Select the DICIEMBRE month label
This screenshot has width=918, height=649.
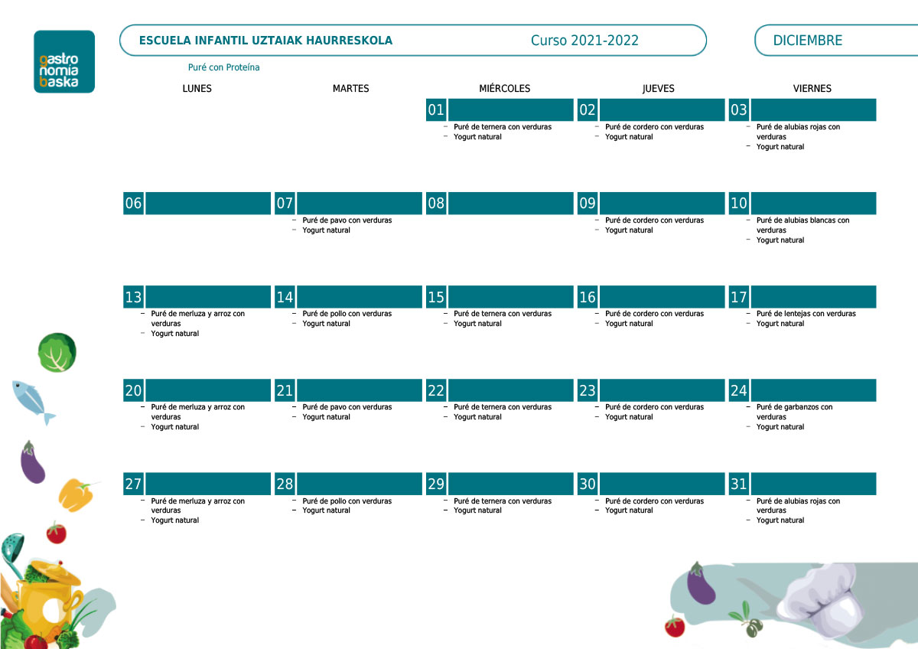tap(807, 41)
